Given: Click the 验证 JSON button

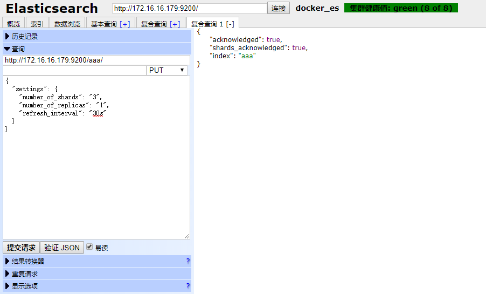Looking at the screenshot, I should tap(62, 248).
